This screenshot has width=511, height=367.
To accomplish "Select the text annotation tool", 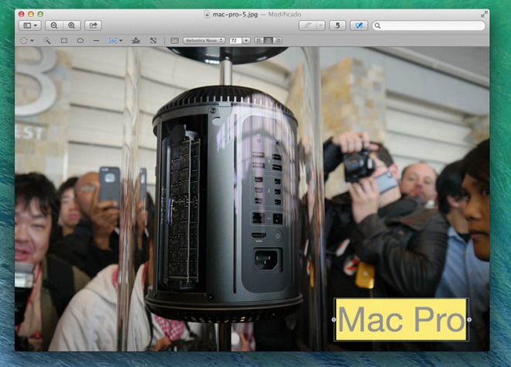I will click(x=113, y=40).
